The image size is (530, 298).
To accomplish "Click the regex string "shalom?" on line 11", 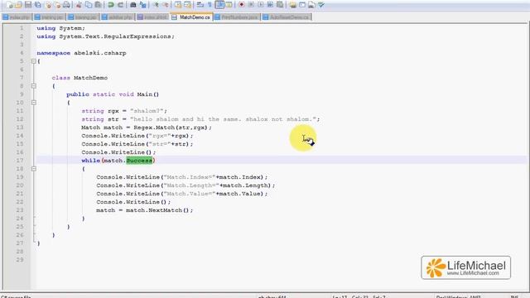I will click(147, 111).
